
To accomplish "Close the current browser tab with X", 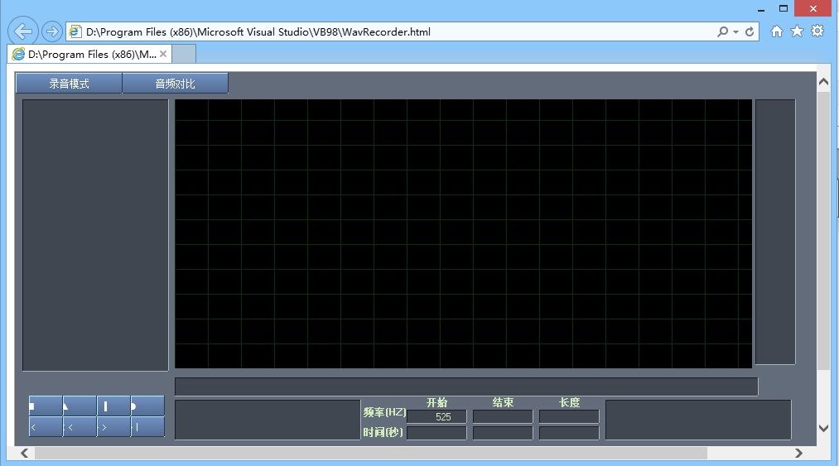I will [163, 54].
